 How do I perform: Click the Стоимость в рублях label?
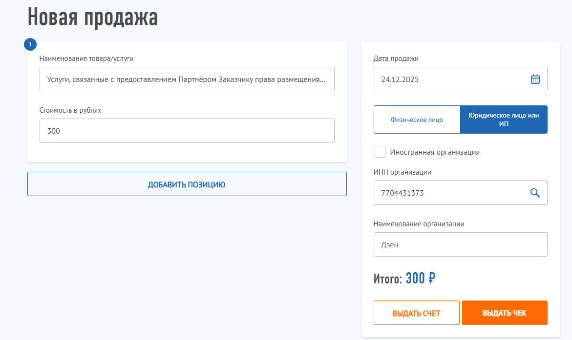click(70, 110)
